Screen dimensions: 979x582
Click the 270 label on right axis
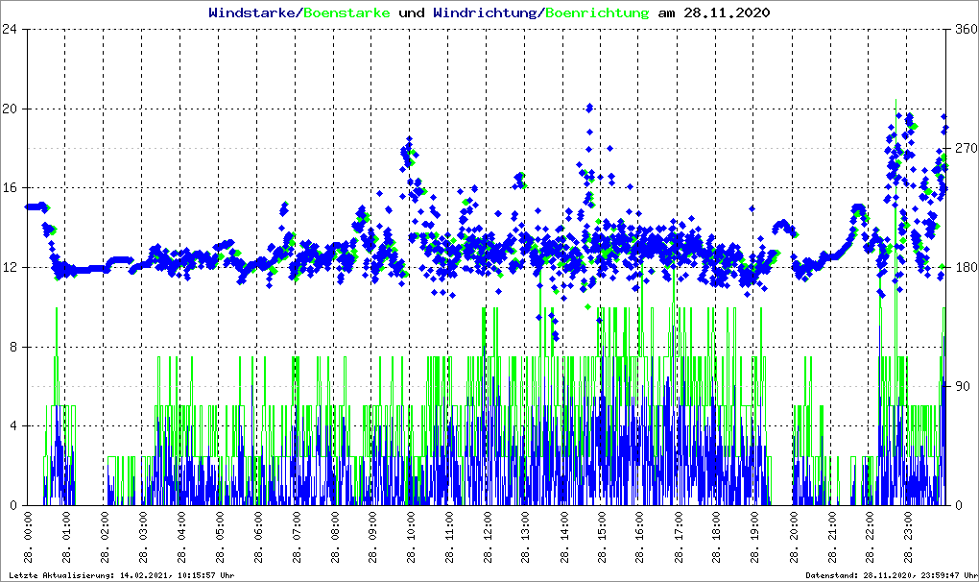click(964, 148)
